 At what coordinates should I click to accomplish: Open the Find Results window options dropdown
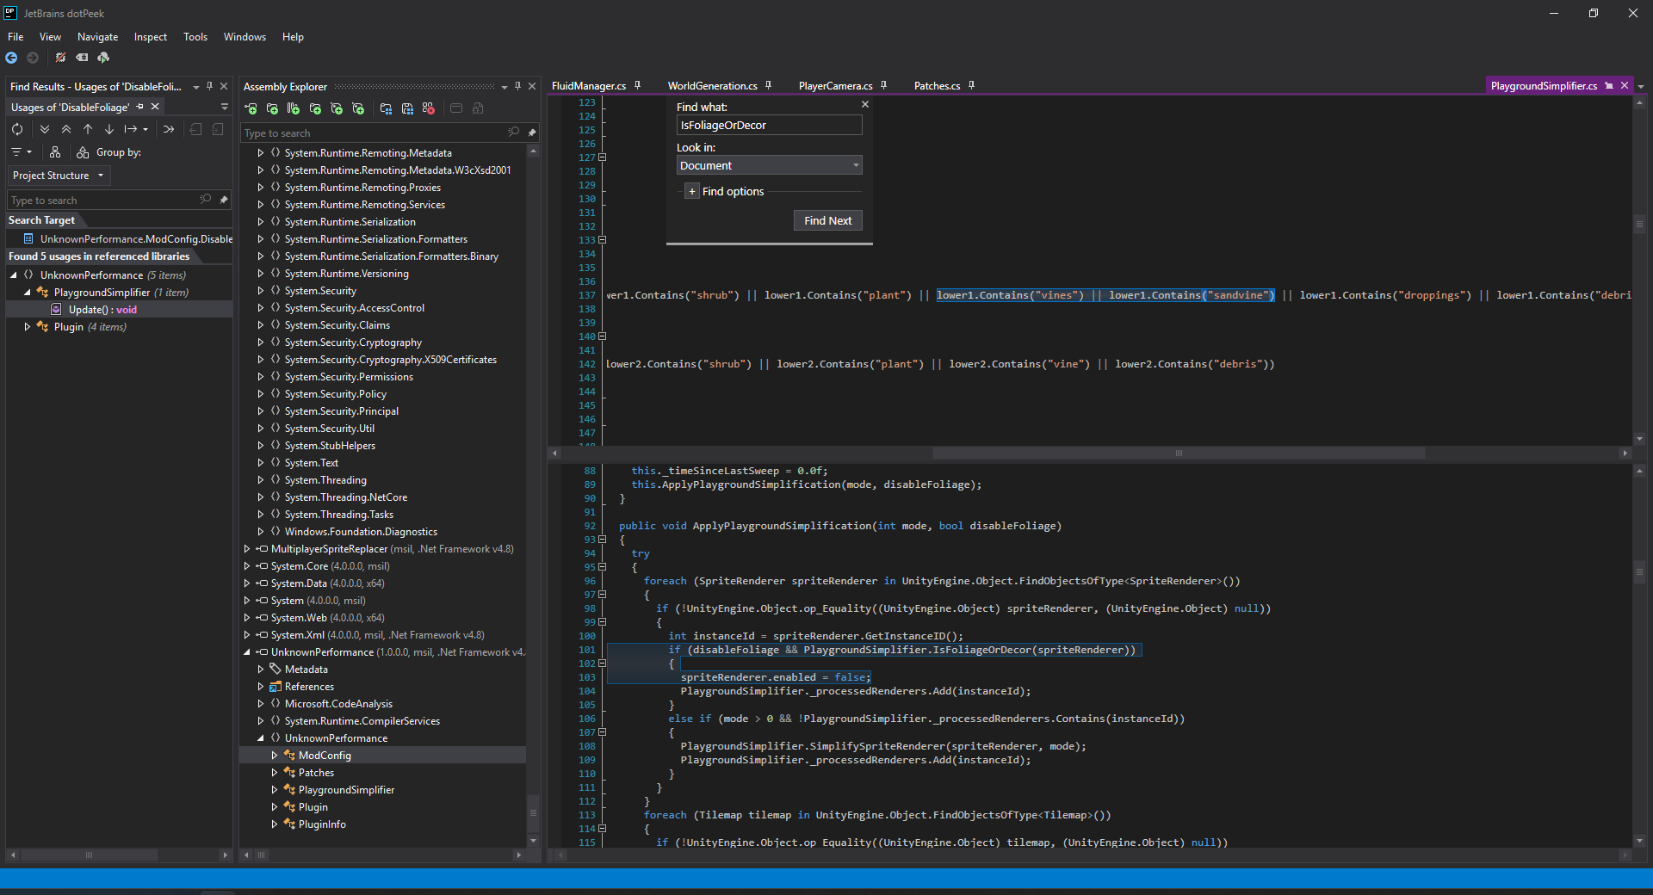196,87
